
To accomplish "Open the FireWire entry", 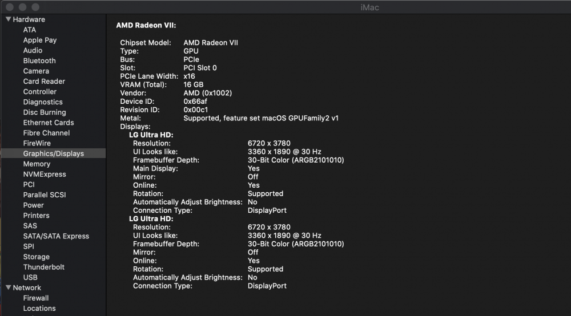I will pyautogui.click(x=37, y=143).
